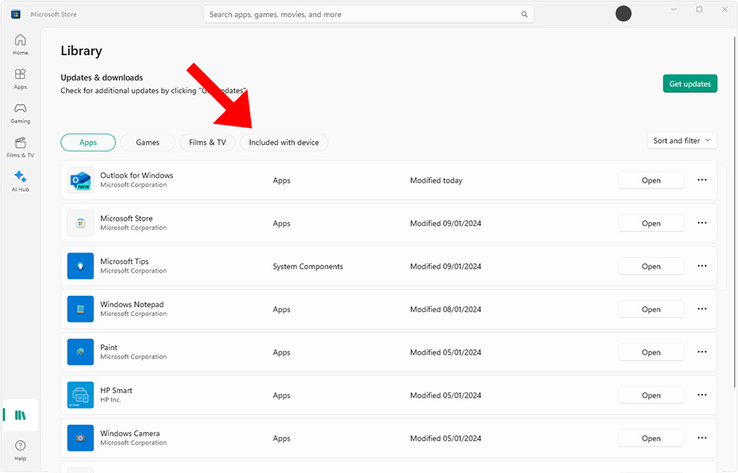
Task: Click the Windows Camera app thumbnail
Action: pos(81,438)
